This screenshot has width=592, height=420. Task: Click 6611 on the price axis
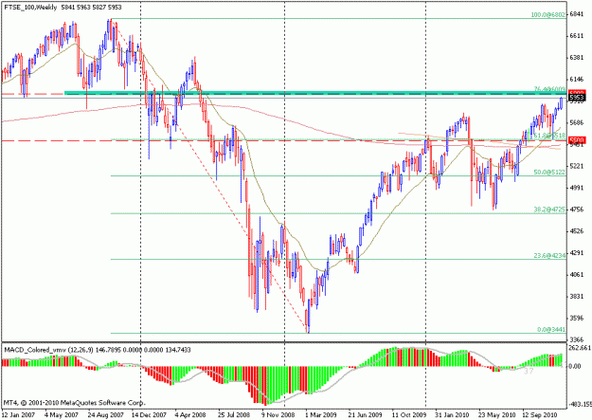(x=577, y=35)
